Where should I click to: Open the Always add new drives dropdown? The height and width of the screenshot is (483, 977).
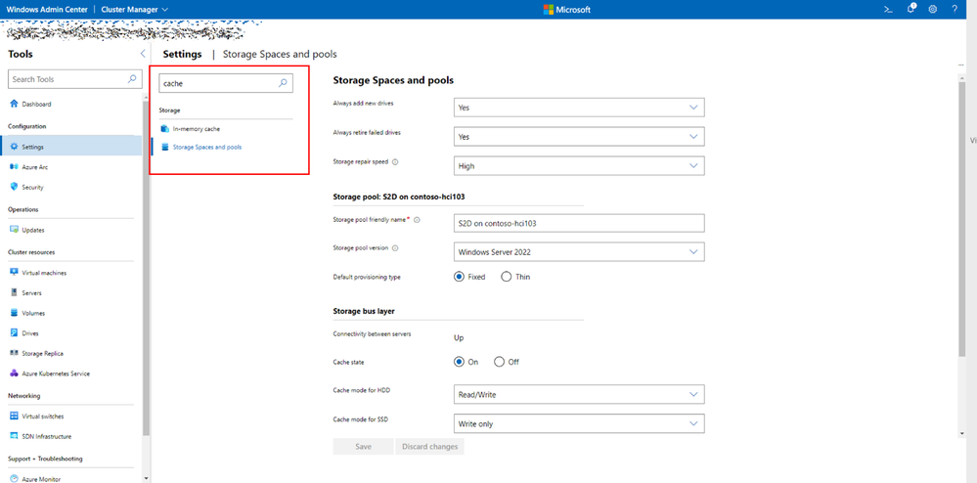pyautogui.click(x=579, y=108)
